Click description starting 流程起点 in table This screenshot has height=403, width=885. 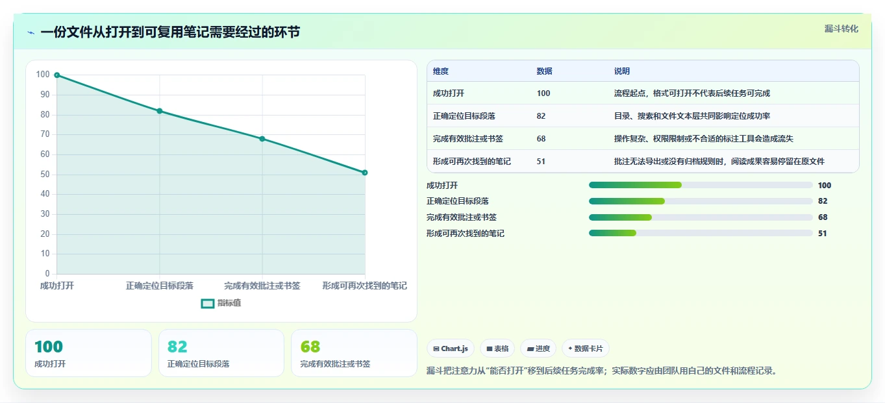692,93
